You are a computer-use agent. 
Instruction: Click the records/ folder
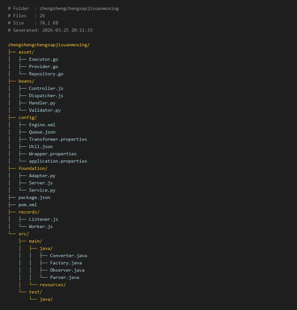pyautogui.click(x=29, y=212)
